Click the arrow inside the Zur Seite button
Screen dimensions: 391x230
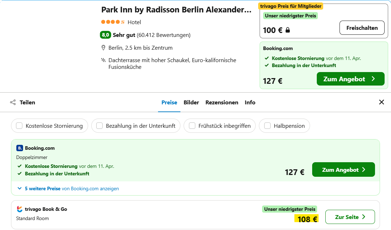(363, 217)
